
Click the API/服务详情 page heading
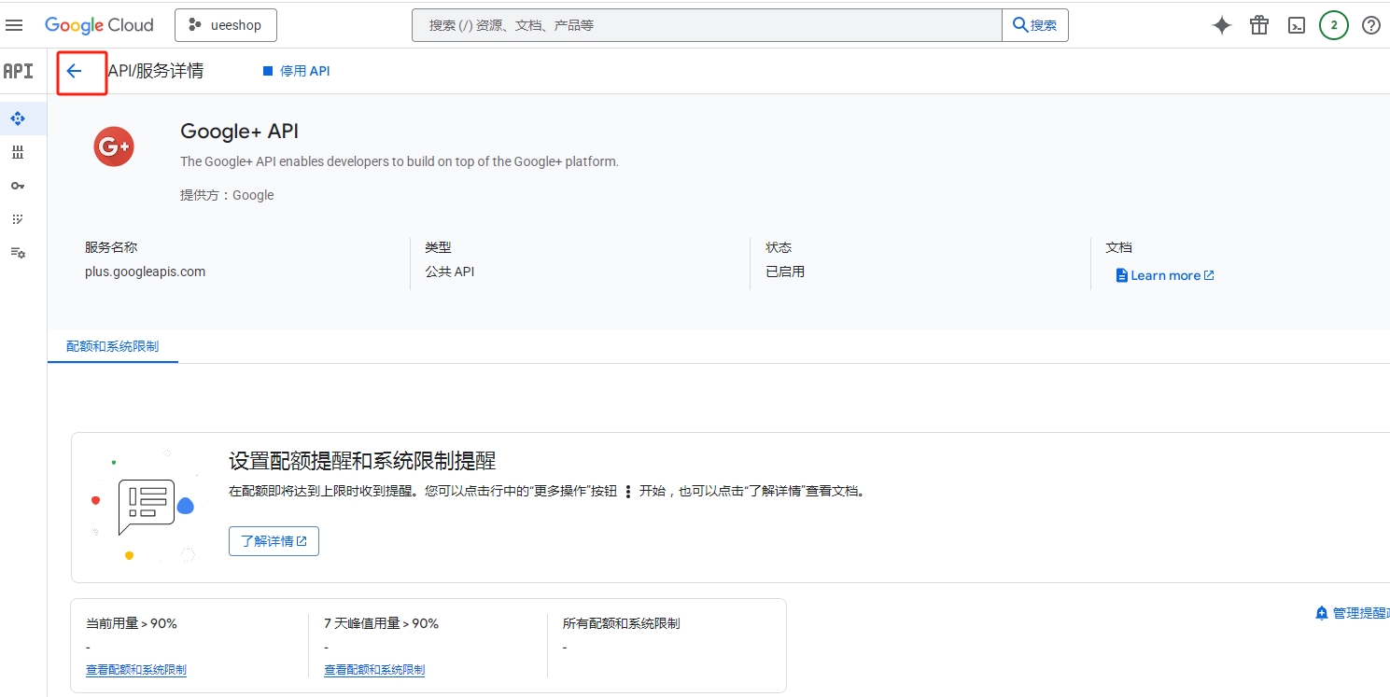click(x=156, y=71)
